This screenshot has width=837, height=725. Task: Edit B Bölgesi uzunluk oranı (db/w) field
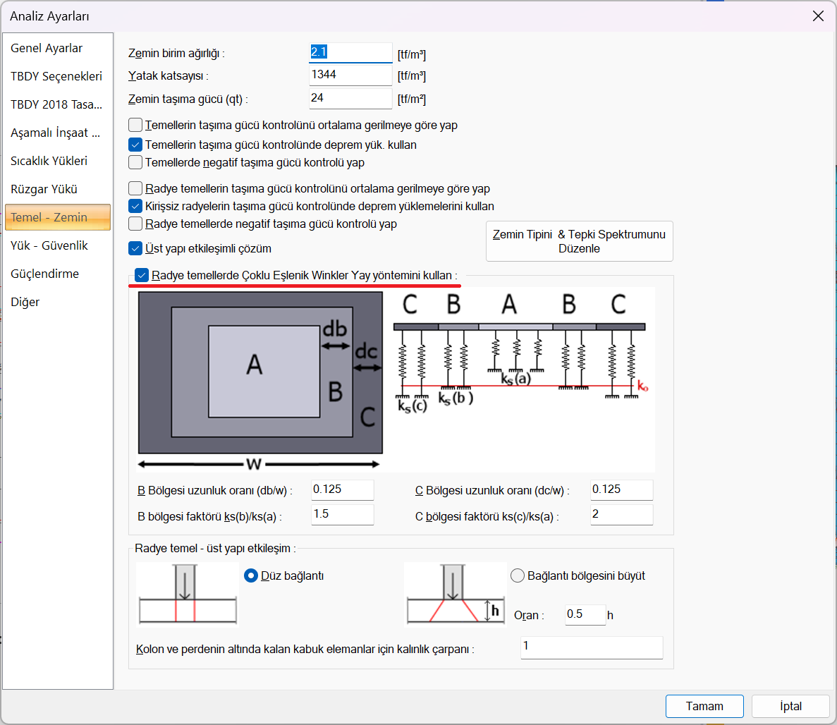point(343,489)
